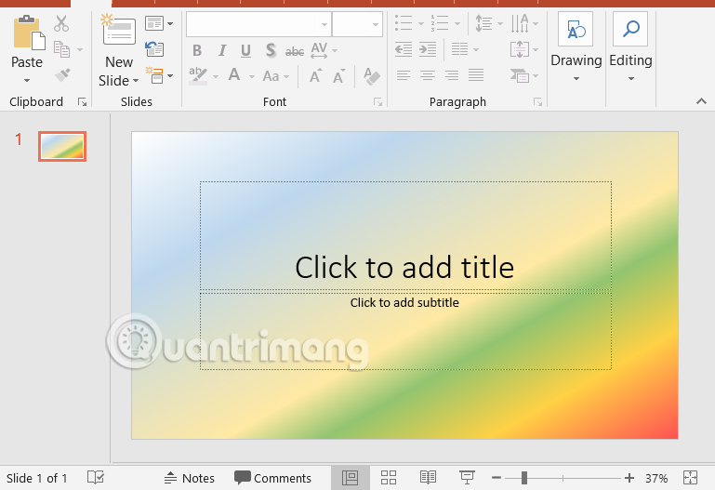Click Decrease Font Size icon

[338, 76]
